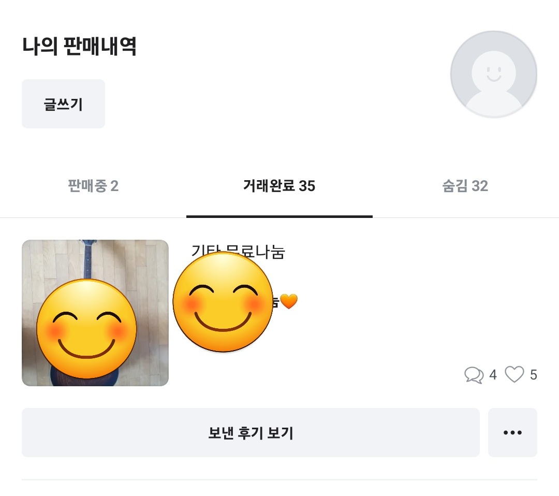This screenshot has height=496, width=559.
Task: Show the 숨김 32 hidden listings tab
Action: point(465,186)
